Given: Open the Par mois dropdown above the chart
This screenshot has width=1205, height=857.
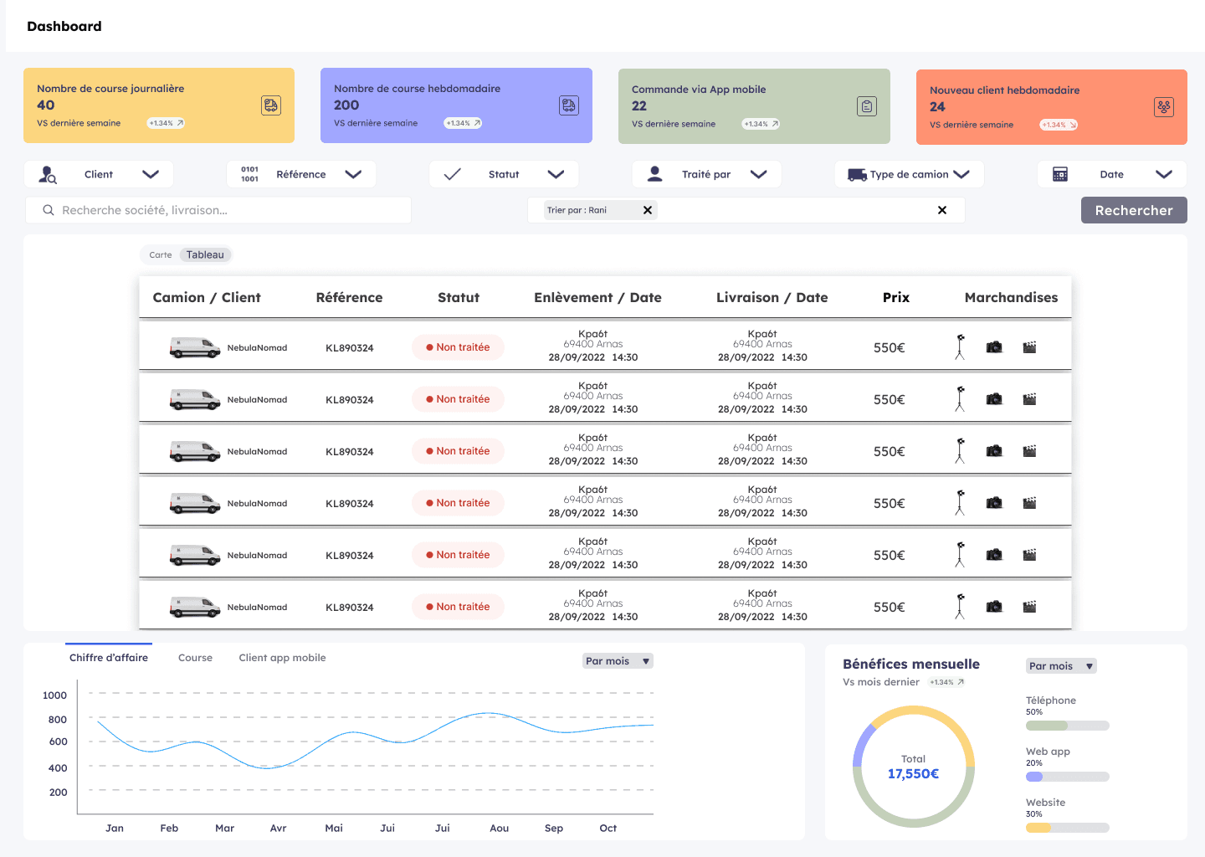Looking at the screenshot, I should [x=618, y=661].
